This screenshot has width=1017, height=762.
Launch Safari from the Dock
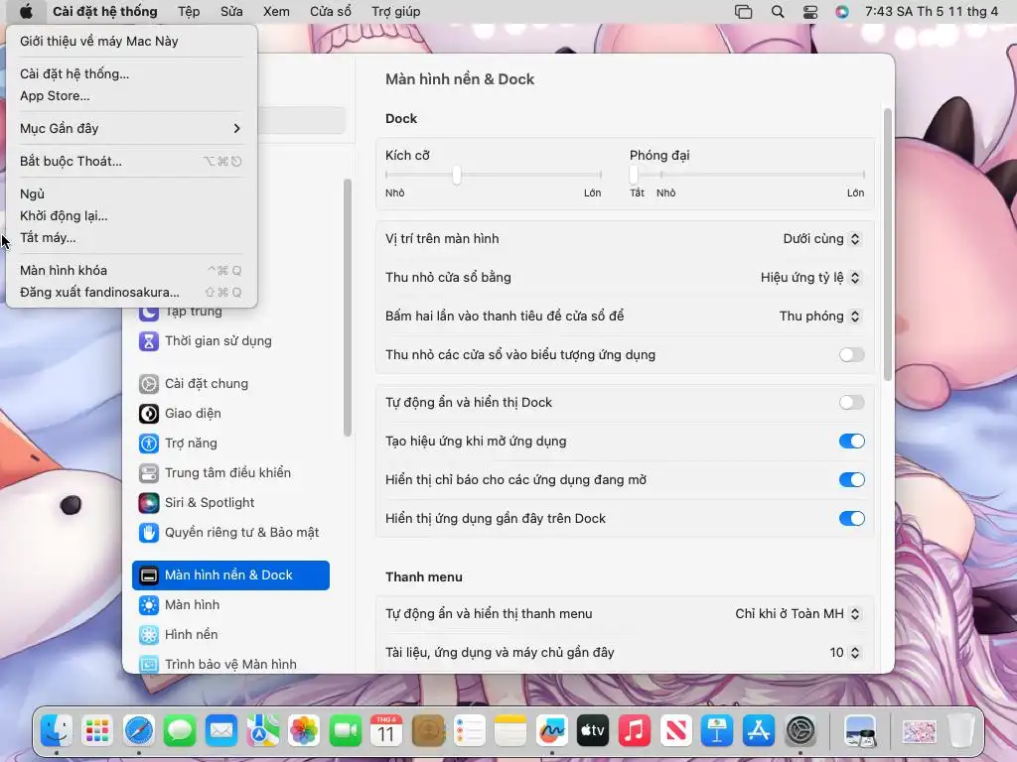[x=139, y=731]
